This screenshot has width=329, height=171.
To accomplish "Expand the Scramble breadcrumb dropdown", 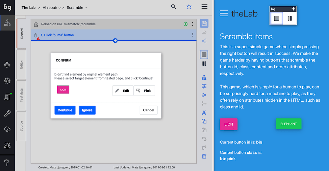I will coord(86,8).
